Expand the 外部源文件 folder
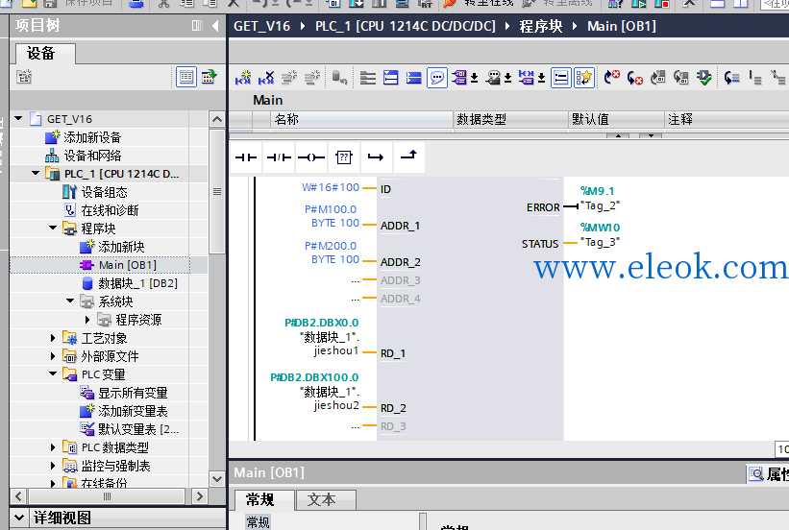789x530 pixels. (x=53, y=356)
